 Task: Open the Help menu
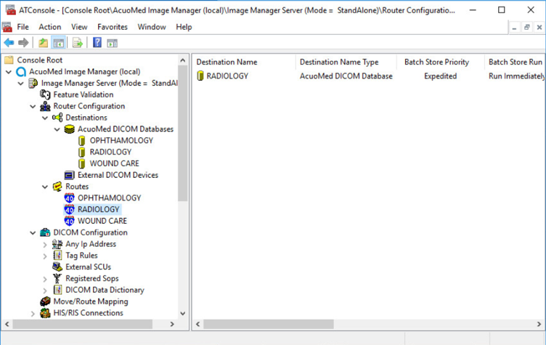click(184, 27)
